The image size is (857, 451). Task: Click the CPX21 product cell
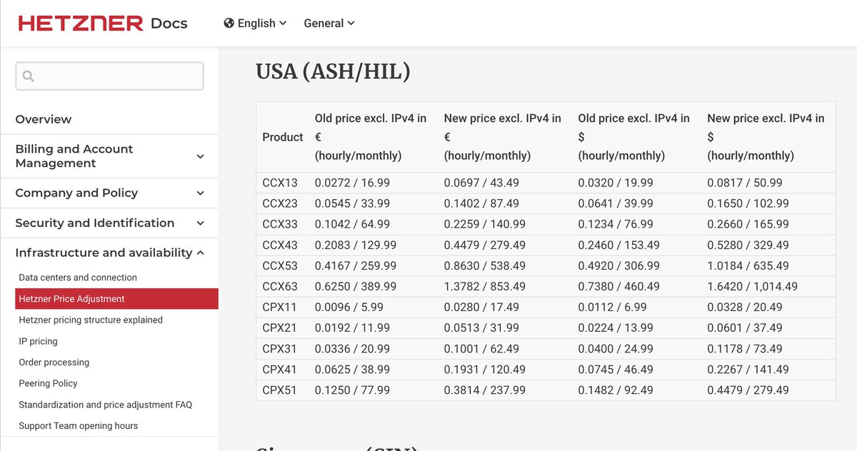(279, 328)
